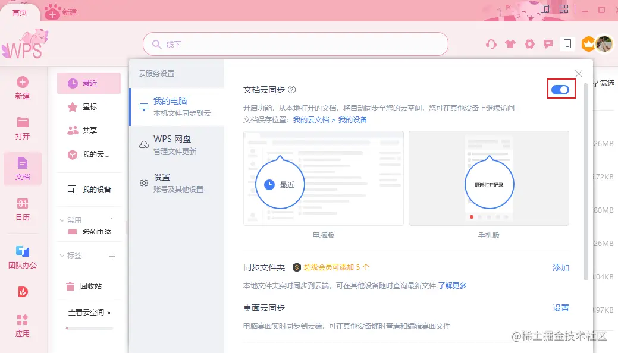Click the 新建 plus icon in left sidebar

click(x=23, y=83)
